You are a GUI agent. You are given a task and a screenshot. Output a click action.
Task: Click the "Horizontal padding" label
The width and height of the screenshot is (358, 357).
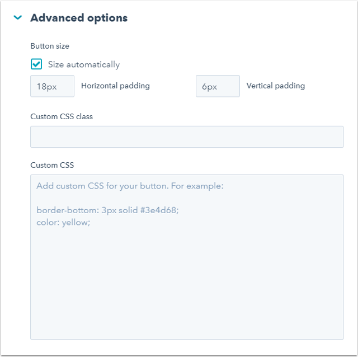coord(115,86)
